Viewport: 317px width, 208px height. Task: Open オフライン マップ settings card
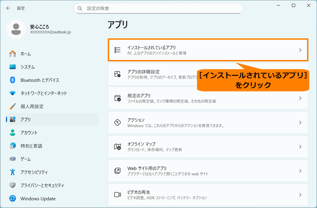pyautogui.click(x=208, y=147)
